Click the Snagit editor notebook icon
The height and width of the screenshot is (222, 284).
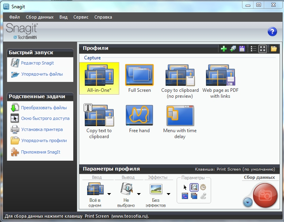click(15, 63)
